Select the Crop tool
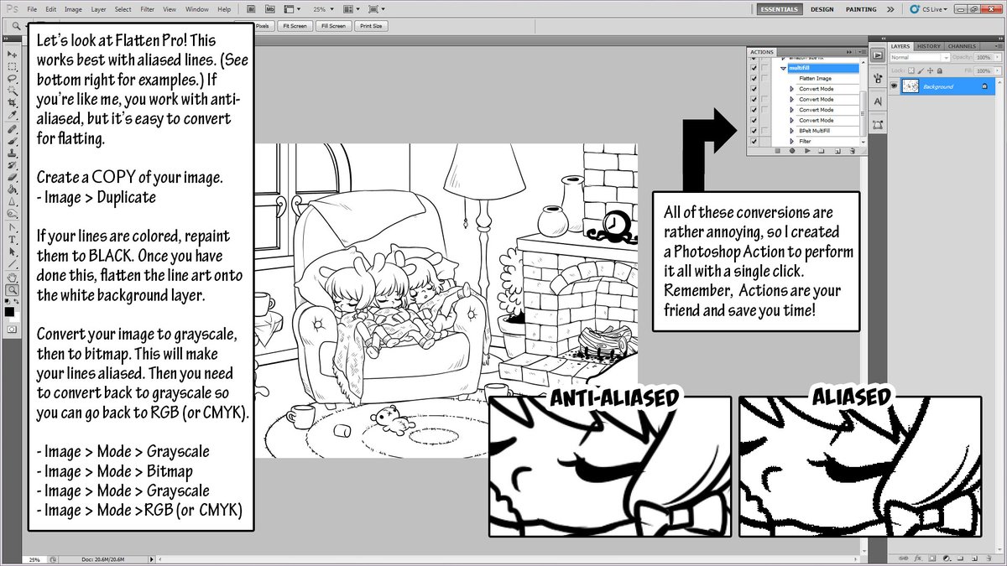1007x566 pixels. [13, 102]
